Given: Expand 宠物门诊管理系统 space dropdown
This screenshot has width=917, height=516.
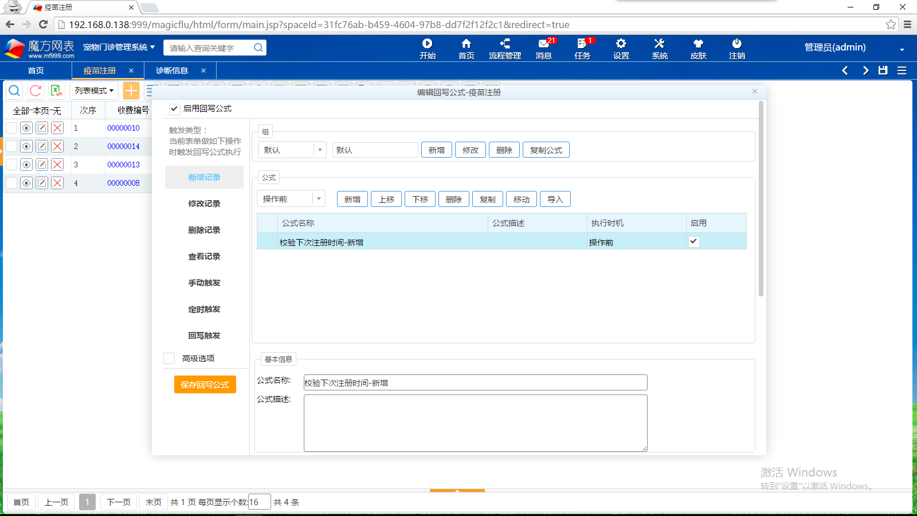Looking at the screenshot, I should point(119,47).
